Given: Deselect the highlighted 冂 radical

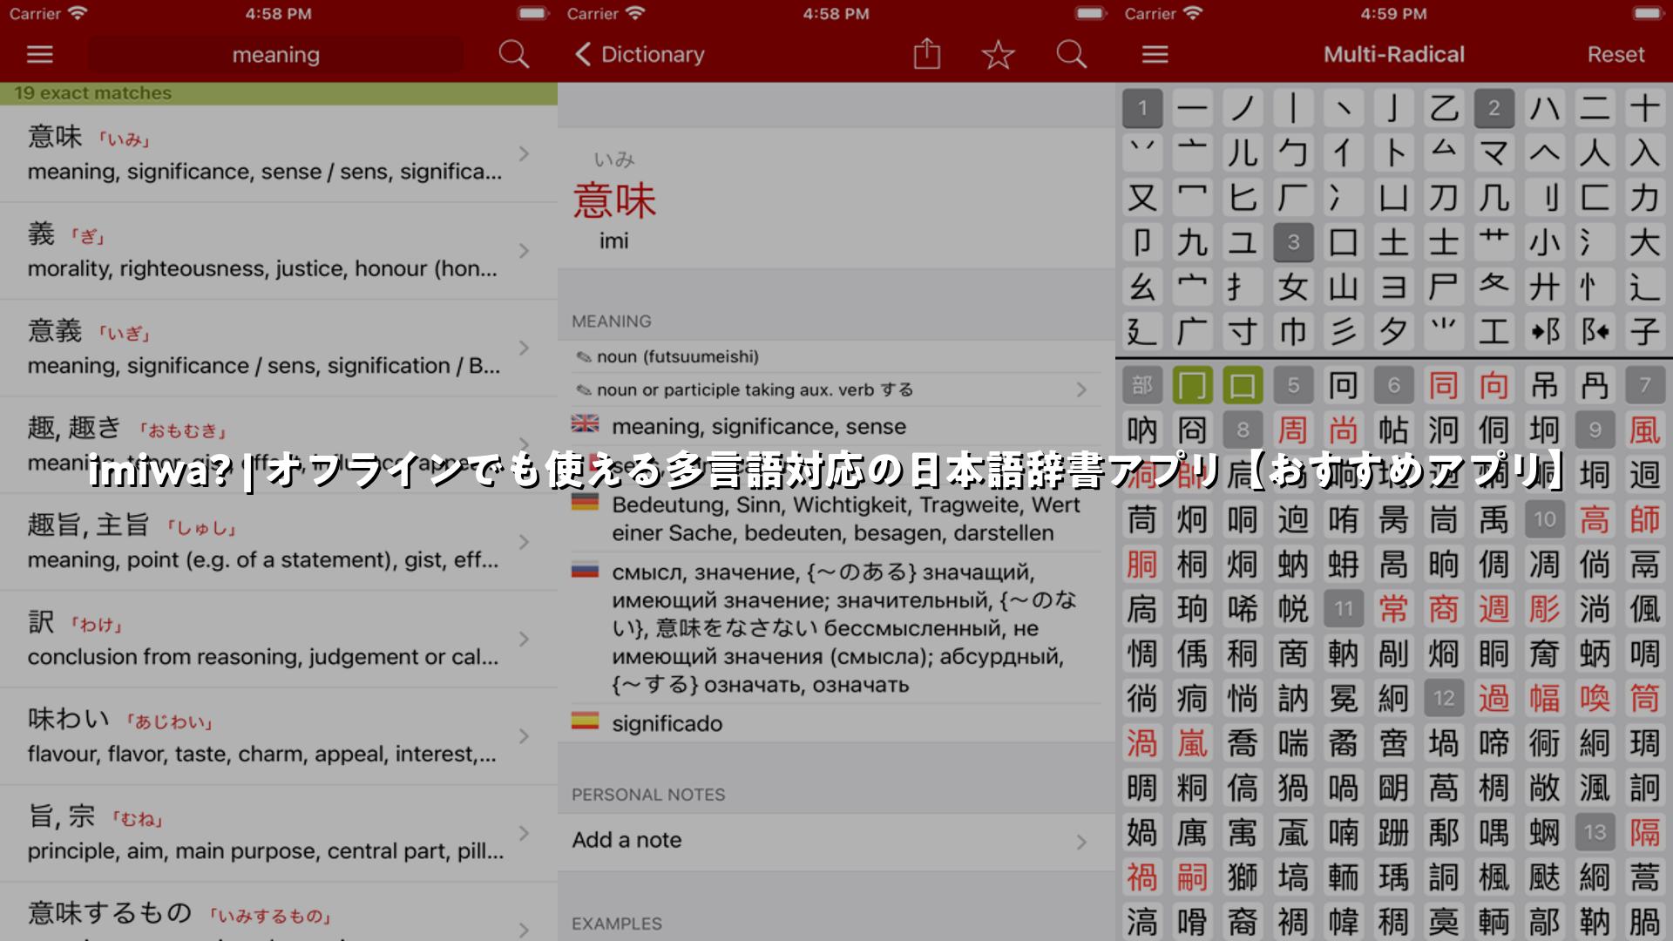Looking at the screenshot, I should (x=1193, y=385).
